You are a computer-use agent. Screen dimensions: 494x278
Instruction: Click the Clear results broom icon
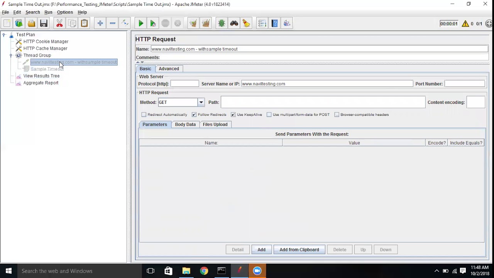(x=193, y=24)
